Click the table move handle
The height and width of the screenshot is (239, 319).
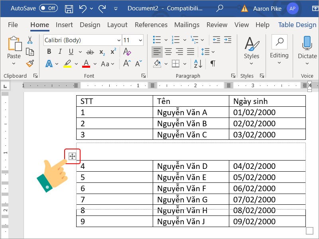(72, 156)
